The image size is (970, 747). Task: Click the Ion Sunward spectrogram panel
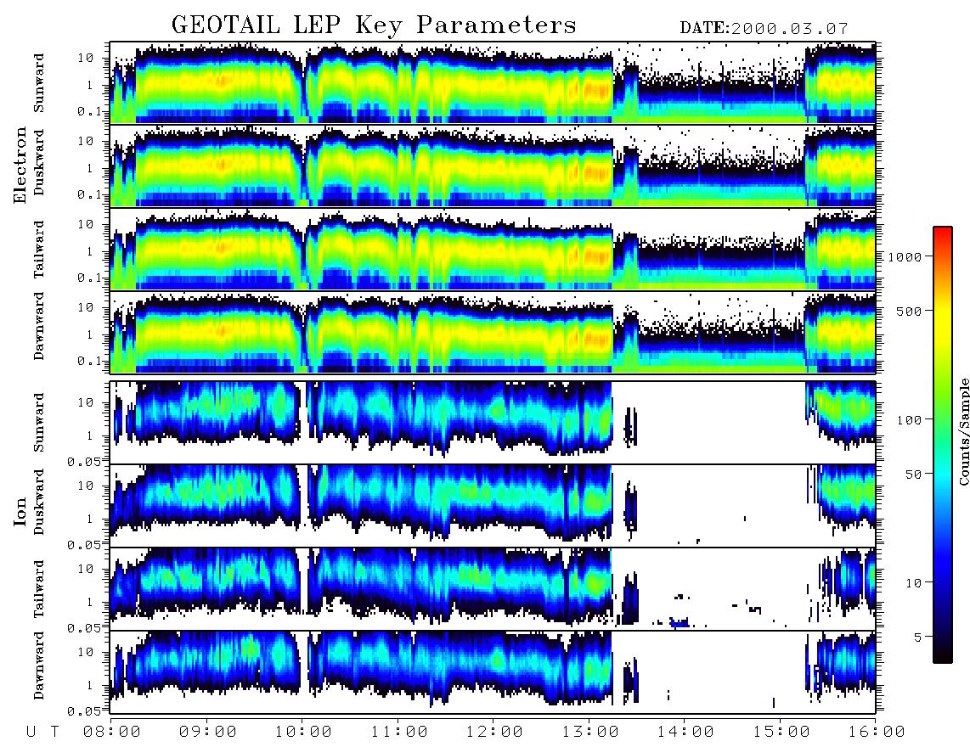click(493, 423)
